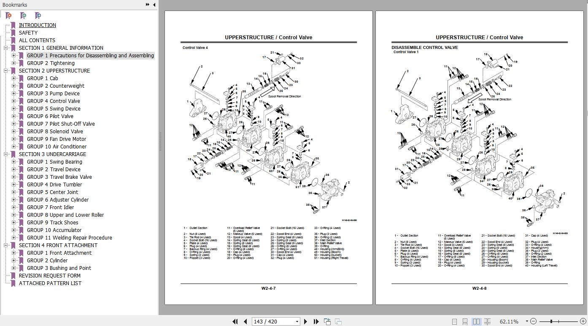Select GROUP 9 Track Shoes bookmark
This screenshot has width=588, height=326.
(x=53, y=222)
